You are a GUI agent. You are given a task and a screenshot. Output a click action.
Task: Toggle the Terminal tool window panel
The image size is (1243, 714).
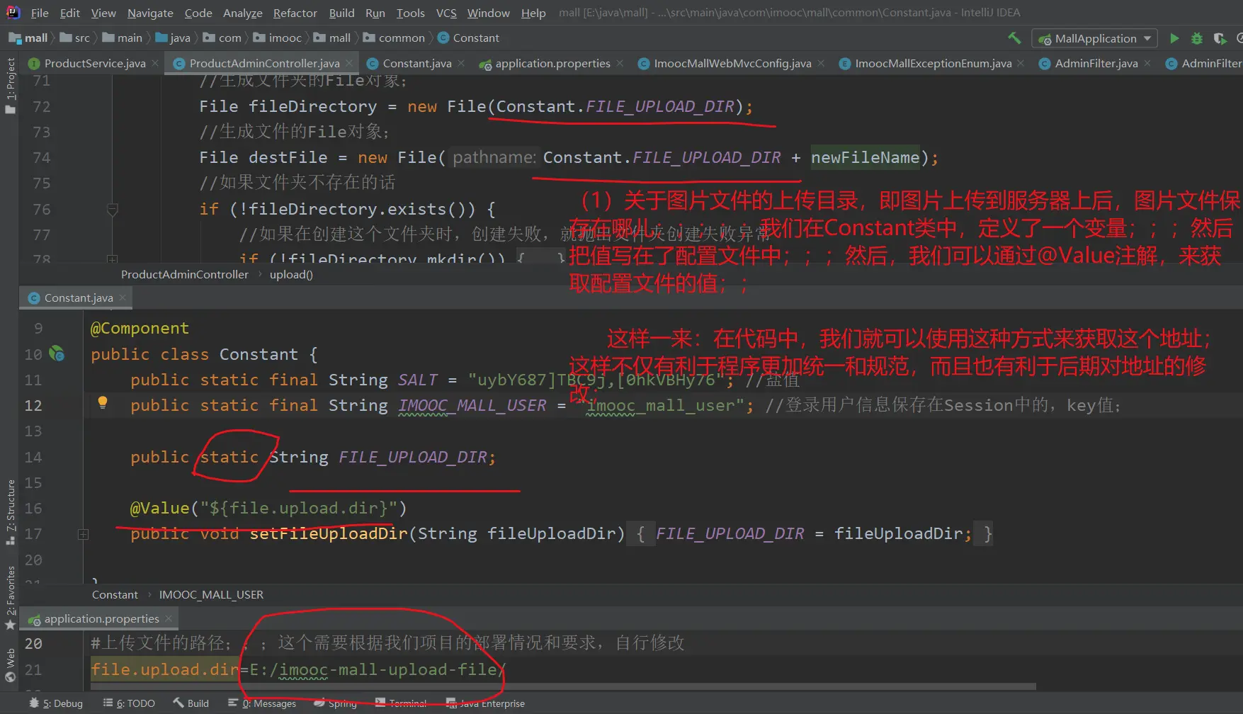click(x=401, y=703)
